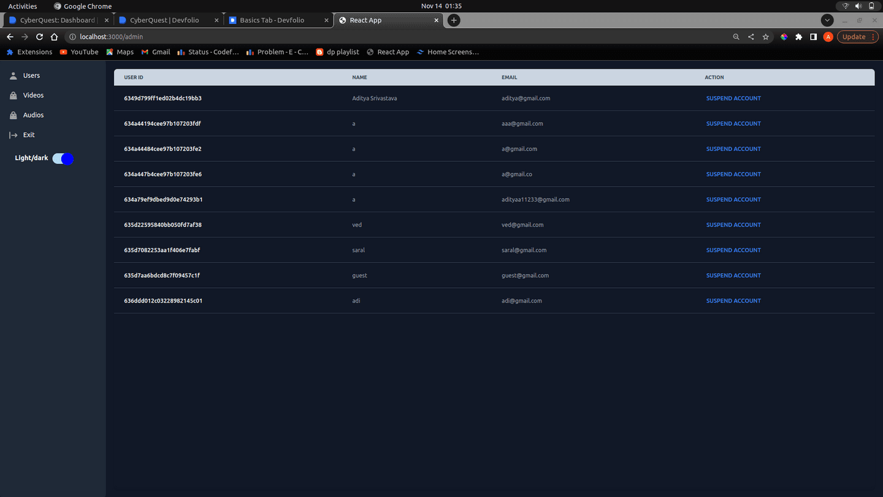Click the colorful extension icon in toolbar

point(784,37)
